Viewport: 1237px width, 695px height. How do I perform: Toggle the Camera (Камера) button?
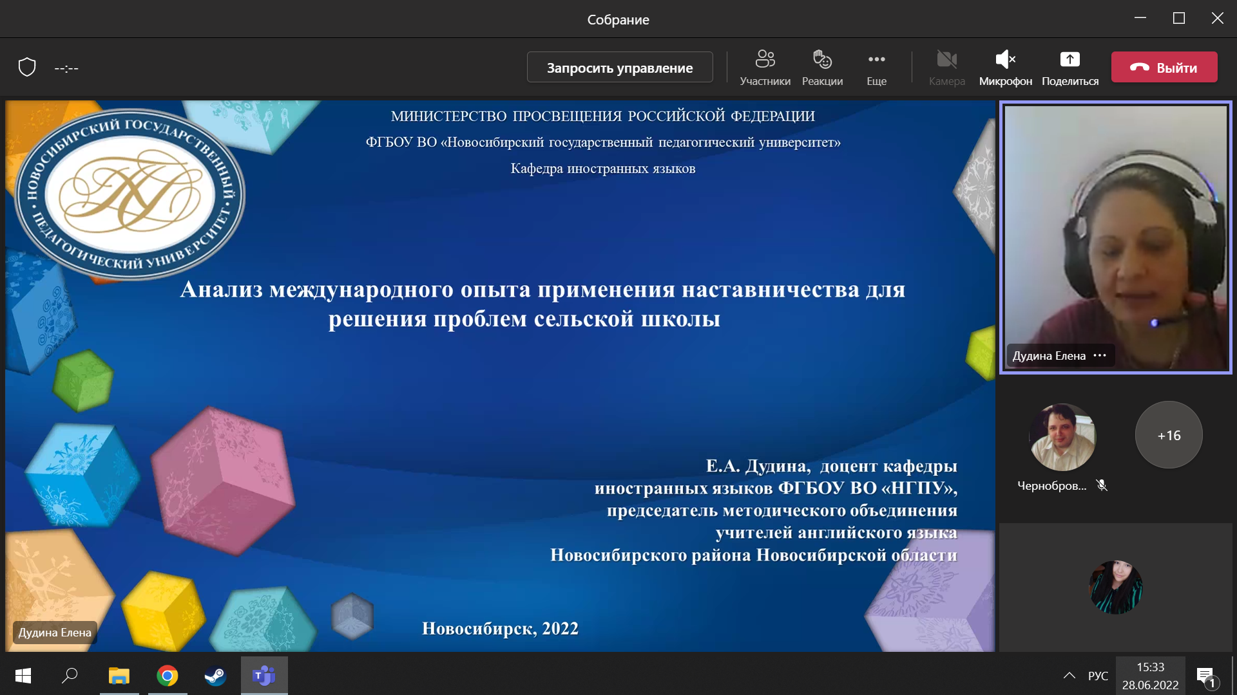(x=946, y=68)
